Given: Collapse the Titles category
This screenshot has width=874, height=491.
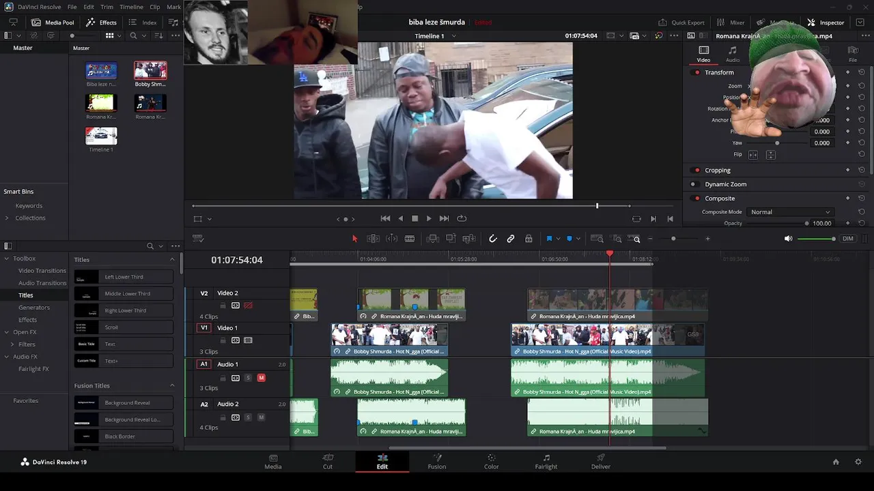Looking at the screenshot, I should (x=172, y=260).
